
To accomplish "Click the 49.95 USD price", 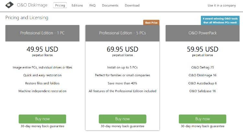I will click(x=42, y=49).
